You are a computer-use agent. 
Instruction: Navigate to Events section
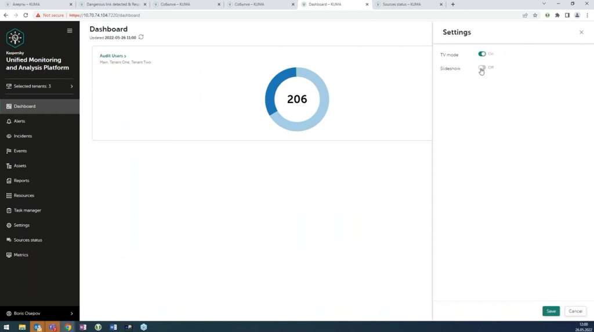(x=40, y=151)
